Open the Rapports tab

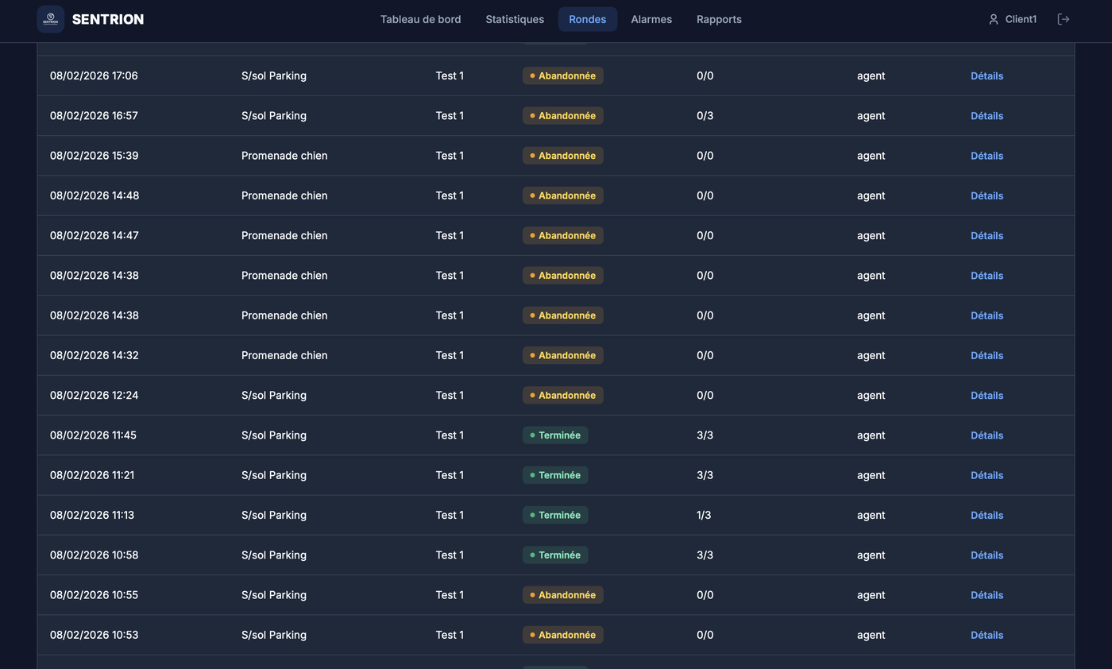tap(719, 19)
